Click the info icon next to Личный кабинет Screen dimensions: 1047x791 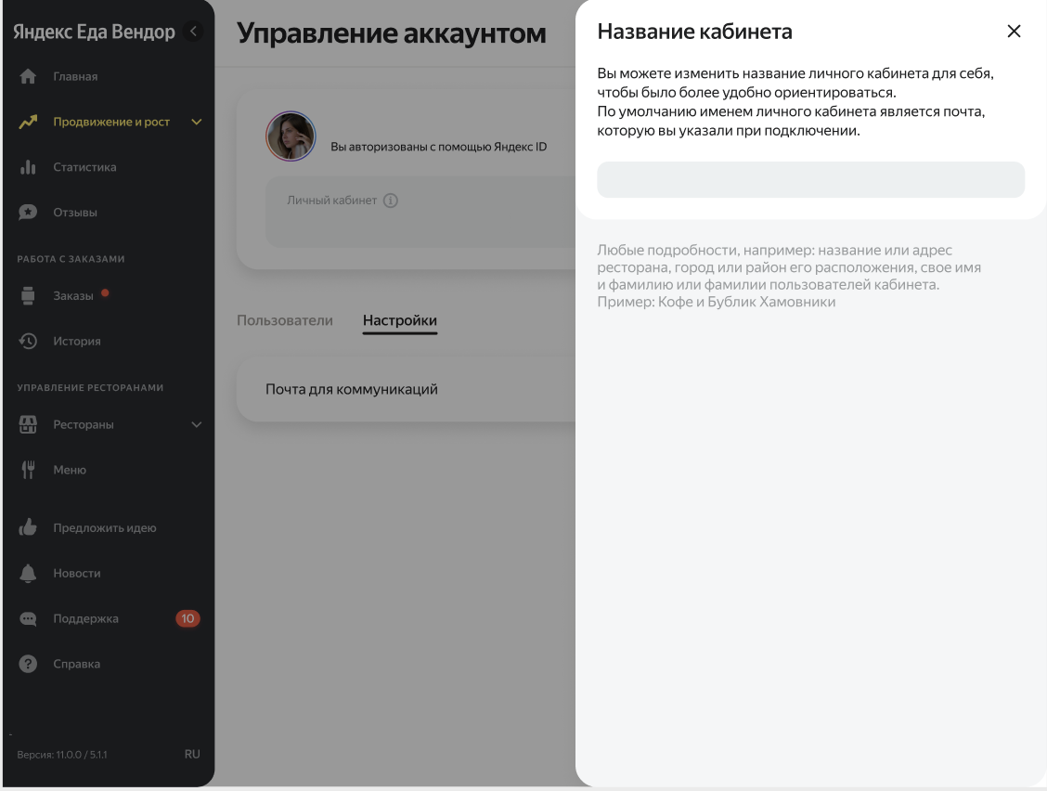click(391, 201)
